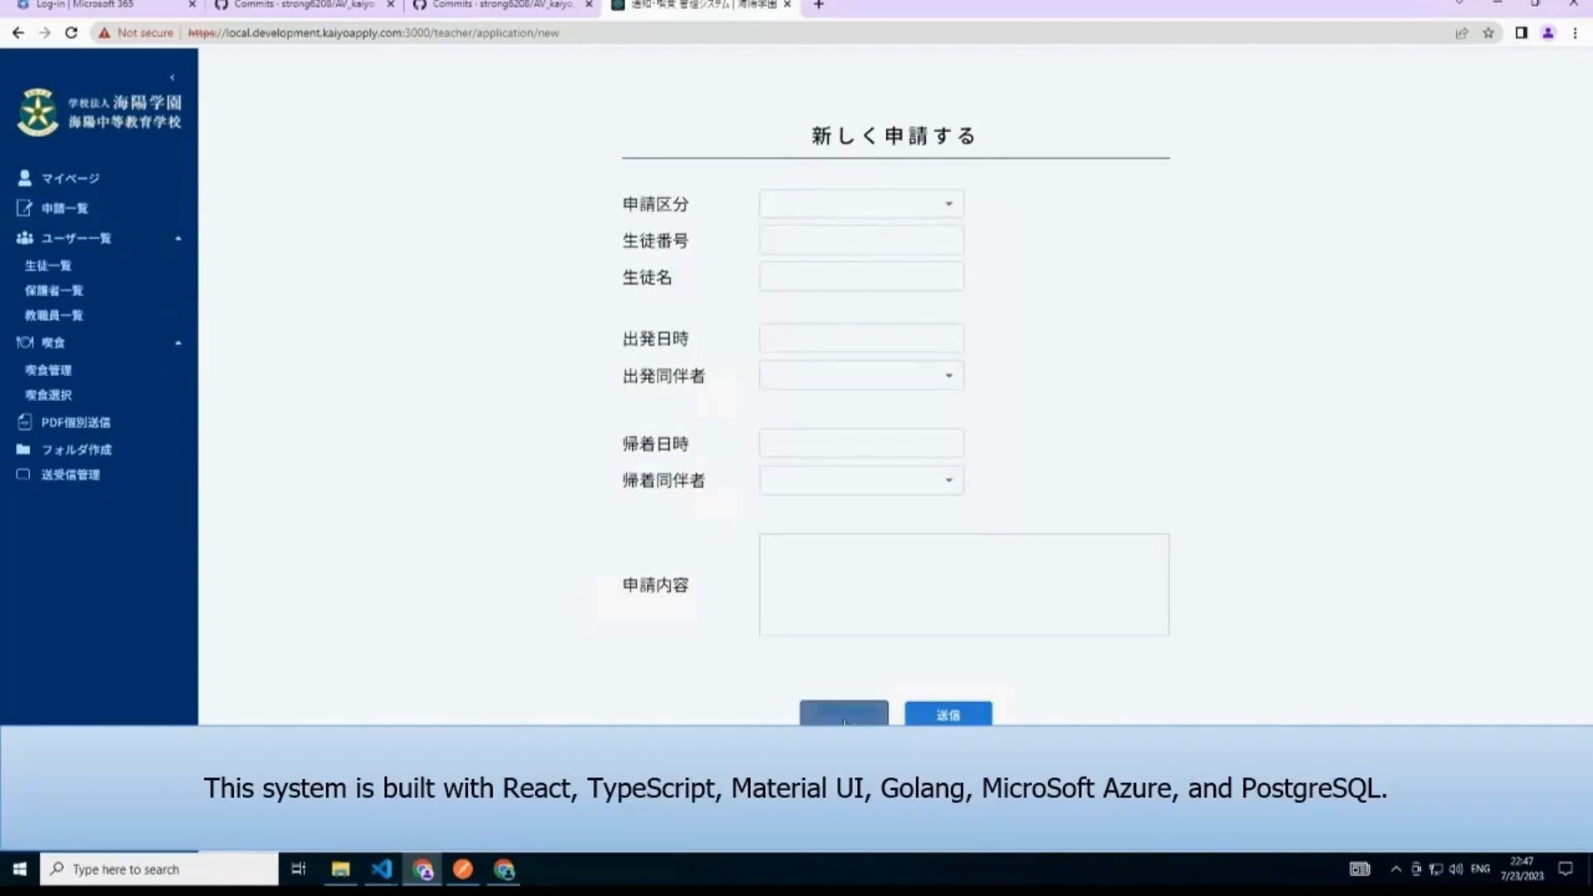Collapse the ユーザー一覧 sidebar section
Image resolution: width=1593 pixels, height=896 pixels.
click(178, 238)
